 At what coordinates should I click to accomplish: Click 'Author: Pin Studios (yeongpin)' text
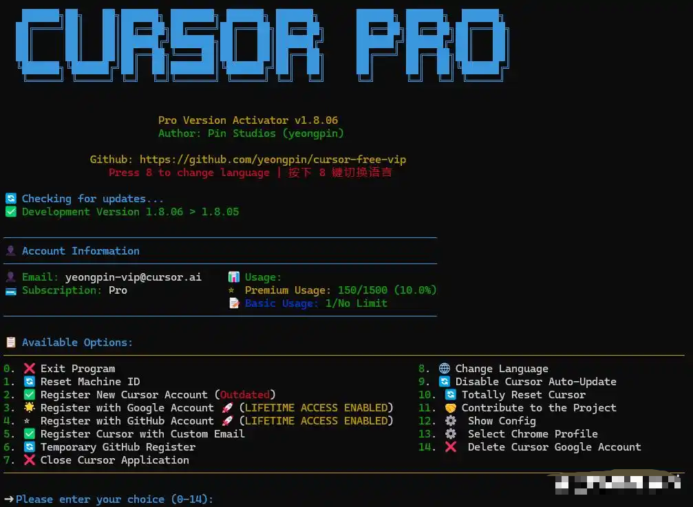(251, 133)
